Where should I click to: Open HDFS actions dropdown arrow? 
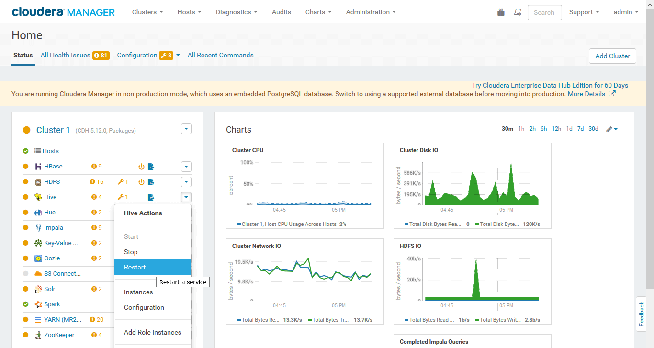(186, 182)
